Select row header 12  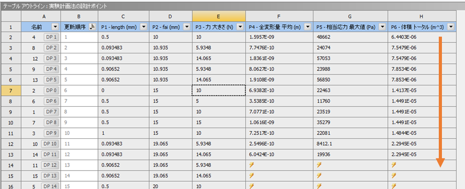point(11,143)
